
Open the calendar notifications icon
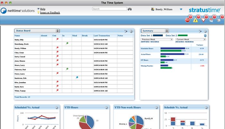pyautogui.click(x=211, y=20)
